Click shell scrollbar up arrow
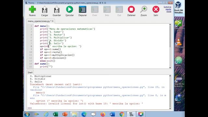 click(x=170, y=76)
